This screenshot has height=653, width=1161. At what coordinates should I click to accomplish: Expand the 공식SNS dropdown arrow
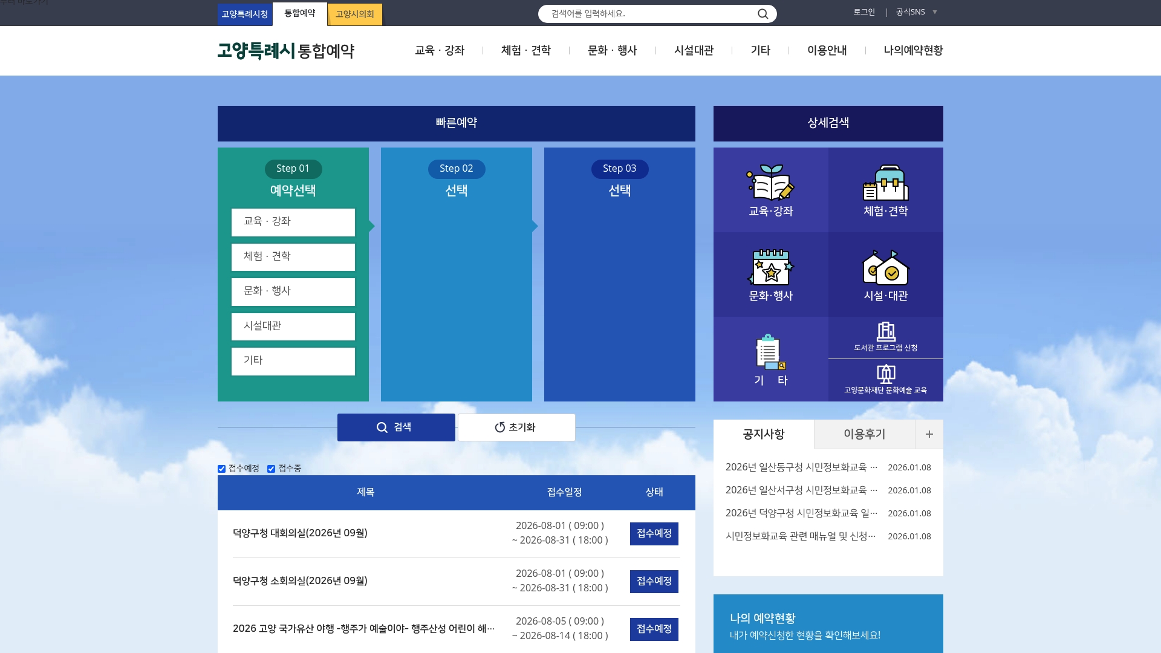pyautogui.click(x=934, y=12)
